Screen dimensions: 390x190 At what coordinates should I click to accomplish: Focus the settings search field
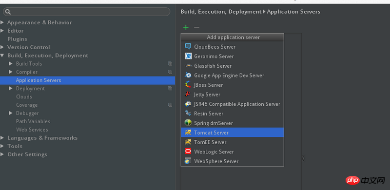[x=87, y=12]
